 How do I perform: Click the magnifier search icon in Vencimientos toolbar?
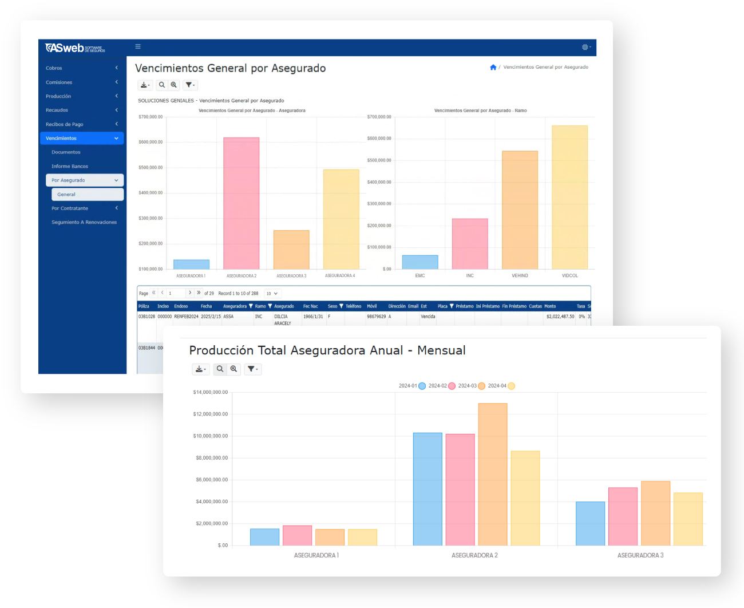(x=162, y=85)
